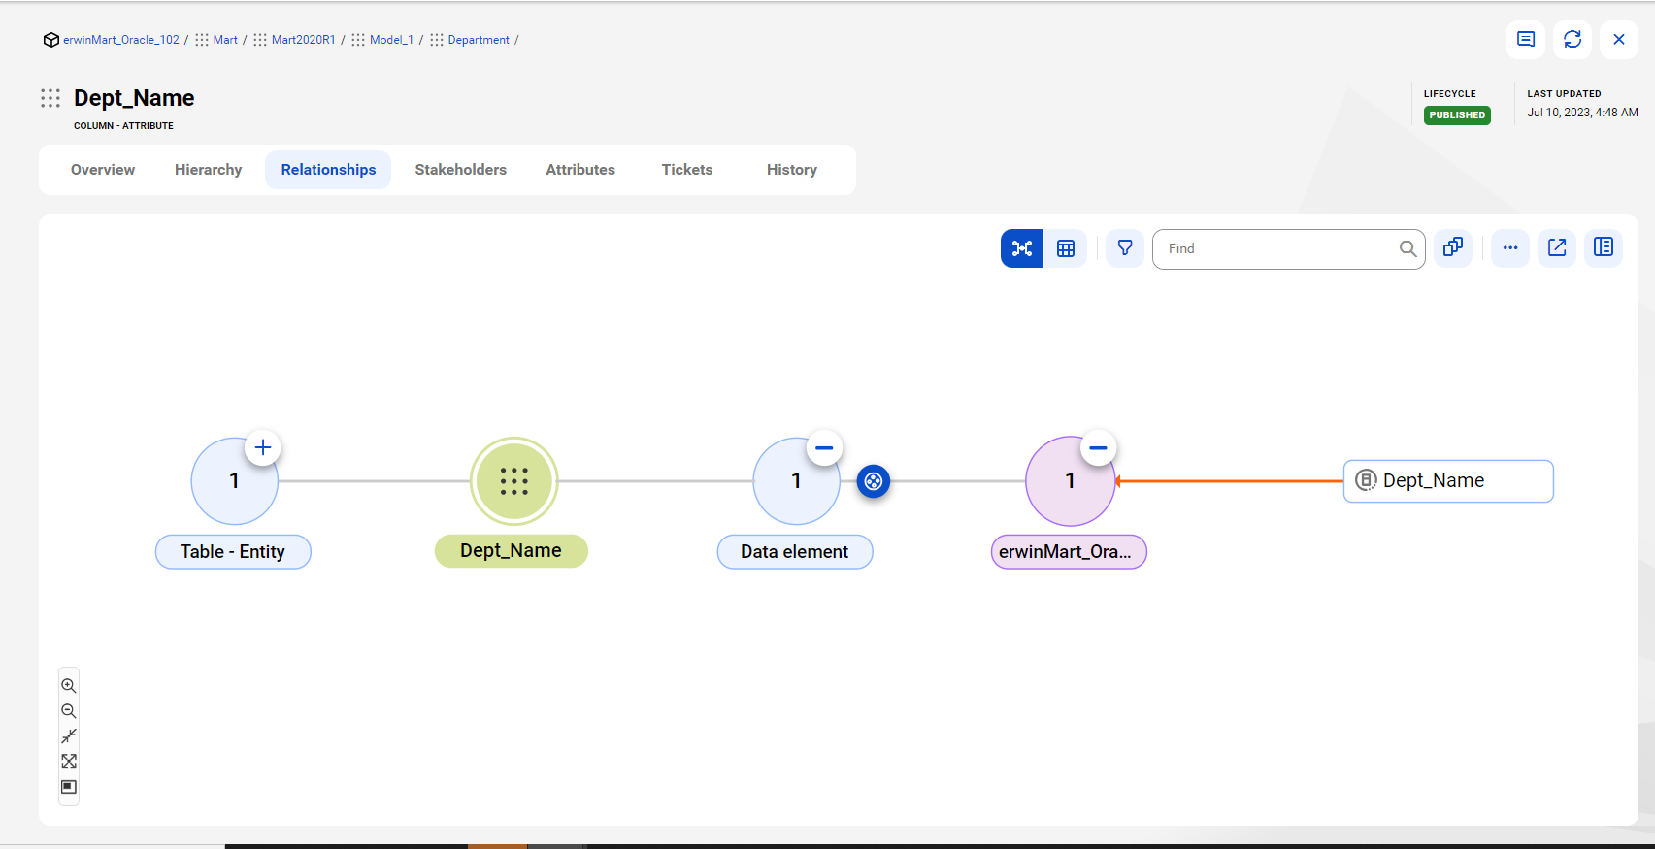1655x849 pixels.
Task: Open the Stakeholders tab
Action: [x=461, y=170]
